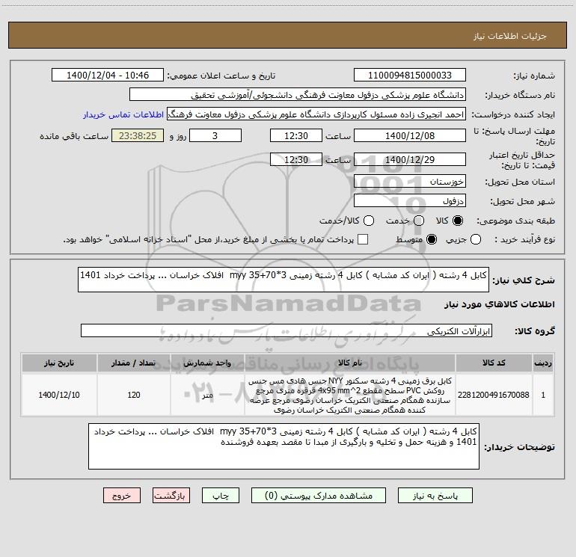Click the تاریخ نیاز column header

(x=59, y=363)
